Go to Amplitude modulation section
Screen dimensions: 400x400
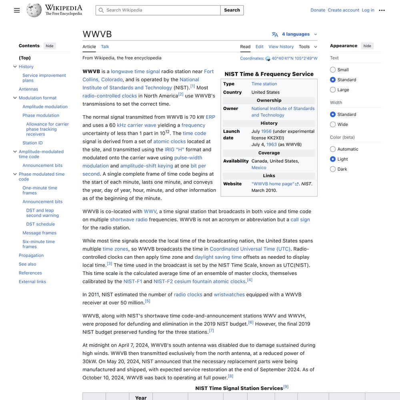click(x=45, y=107)
